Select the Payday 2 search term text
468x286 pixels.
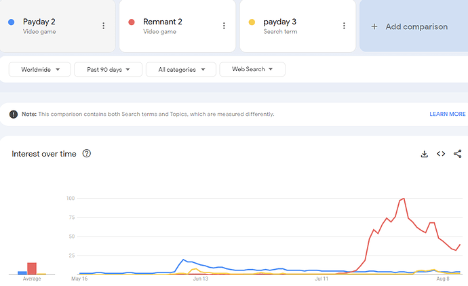(x=39, y=22)
